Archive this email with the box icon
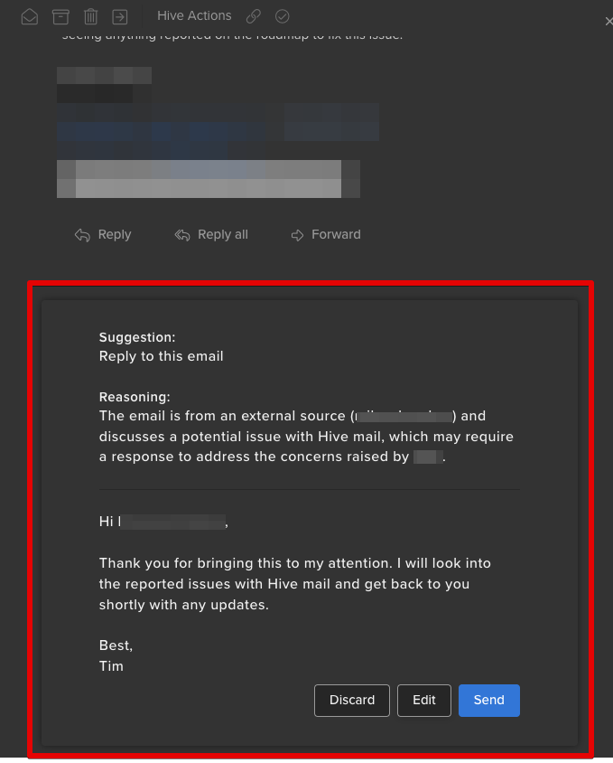This screenshot has height=763, width=613. click(60, 16)
